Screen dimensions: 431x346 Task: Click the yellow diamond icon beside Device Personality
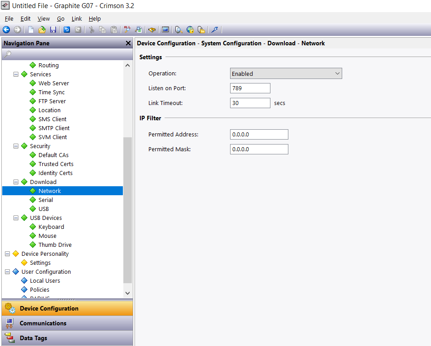pos(16,254)
